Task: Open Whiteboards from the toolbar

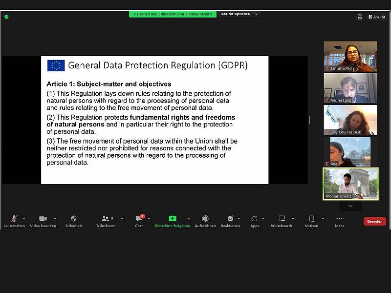Action: pos(282,219)
